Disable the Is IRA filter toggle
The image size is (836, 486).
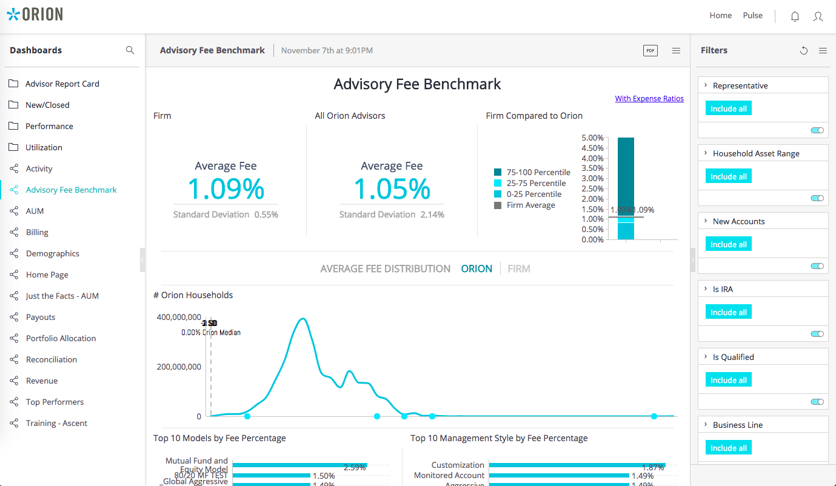817,333
